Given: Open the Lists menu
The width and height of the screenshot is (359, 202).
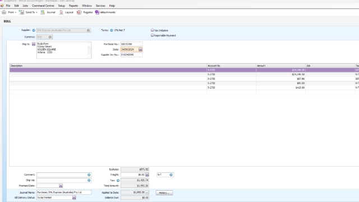Looking at the screenshot, I should [25, 6].
